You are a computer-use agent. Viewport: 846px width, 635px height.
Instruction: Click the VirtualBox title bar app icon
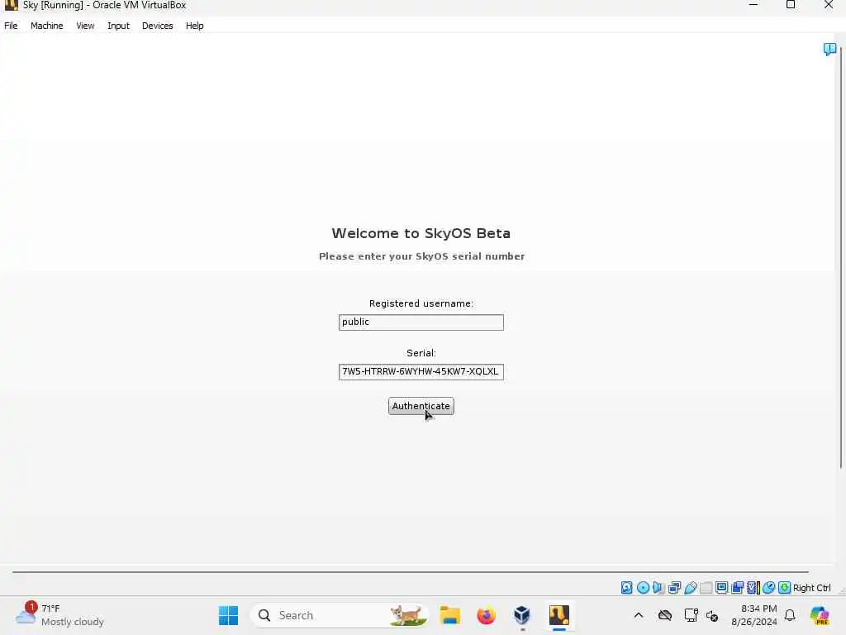point(11,6)
